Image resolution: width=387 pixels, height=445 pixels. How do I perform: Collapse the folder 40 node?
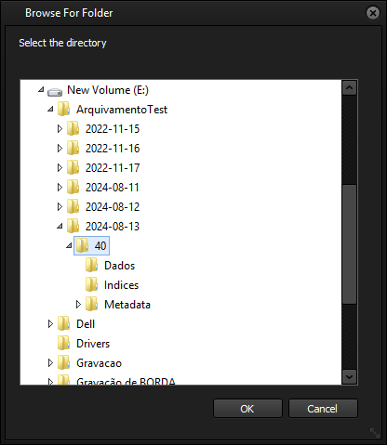tap(69, 246)
